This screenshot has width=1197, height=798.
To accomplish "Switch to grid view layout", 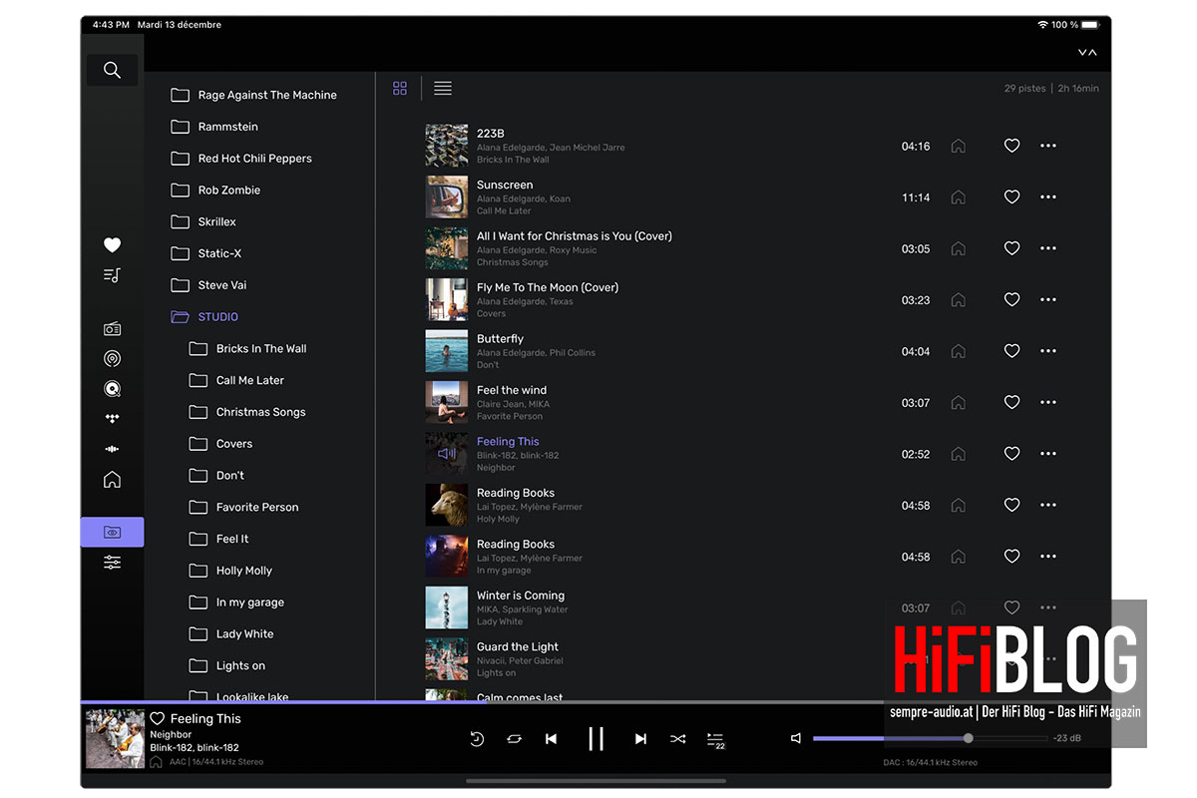I will click(400, 89).
